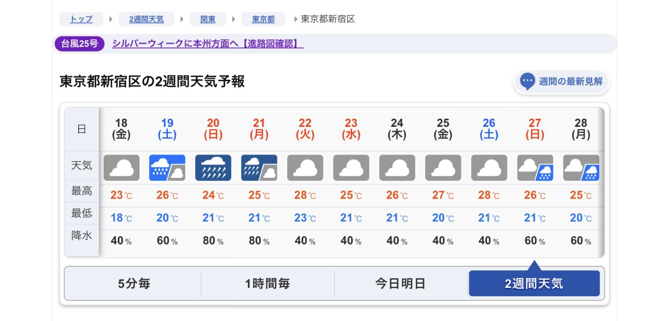Open the typhoon シルバーウィークに本州方面へ link
This screenshot has width=669, height=321.
coord(208,43)
